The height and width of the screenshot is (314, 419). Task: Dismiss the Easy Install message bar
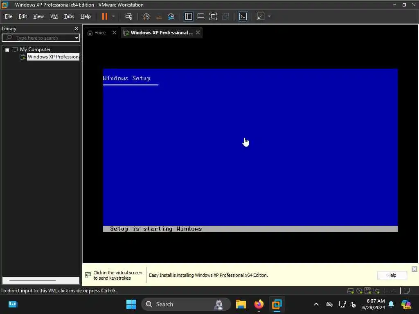pyautogui.click(x=414, y=269)
